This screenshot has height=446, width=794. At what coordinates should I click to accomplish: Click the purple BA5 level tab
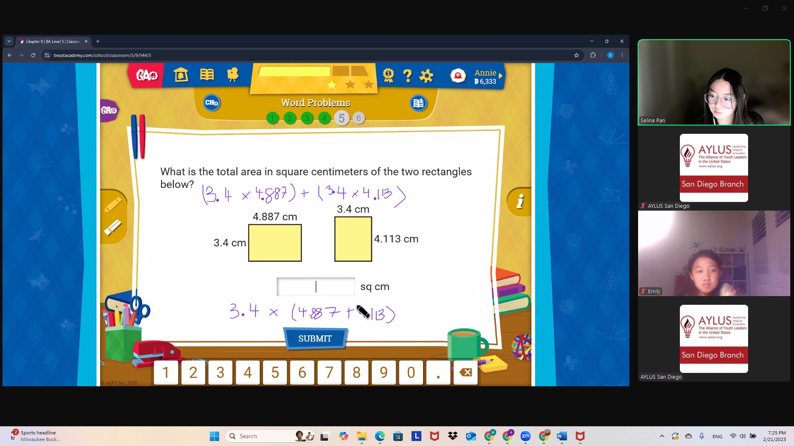[x=109, y=110]
